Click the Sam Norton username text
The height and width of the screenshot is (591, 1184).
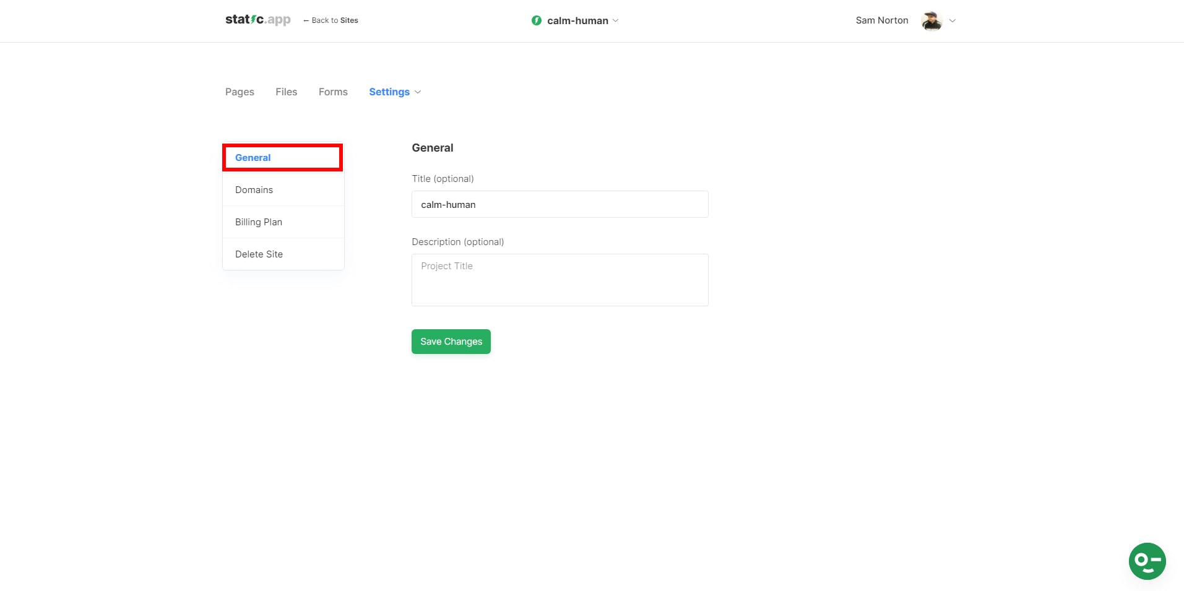pyautogui.click(x=881, y=20)
